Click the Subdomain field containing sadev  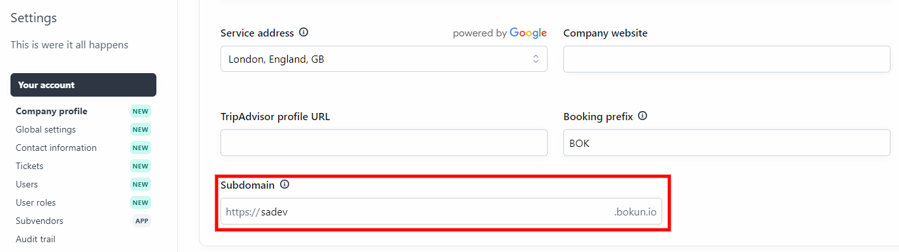[441, 212]
